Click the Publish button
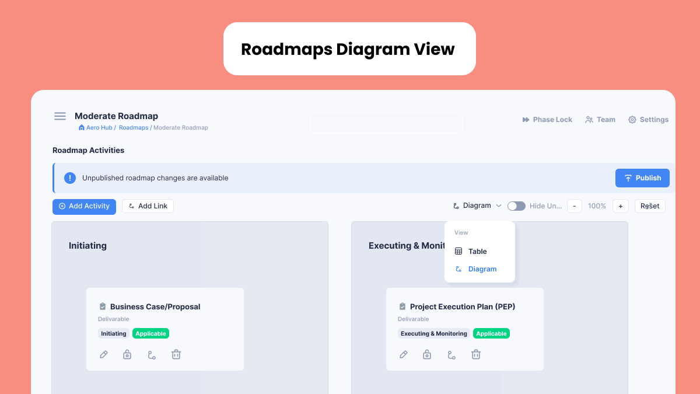This screenshot has width=700, height=394. tap(642, 178)
